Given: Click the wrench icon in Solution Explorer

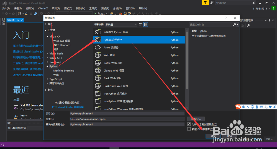Looking at the screenshot, I should coord(248,25).
